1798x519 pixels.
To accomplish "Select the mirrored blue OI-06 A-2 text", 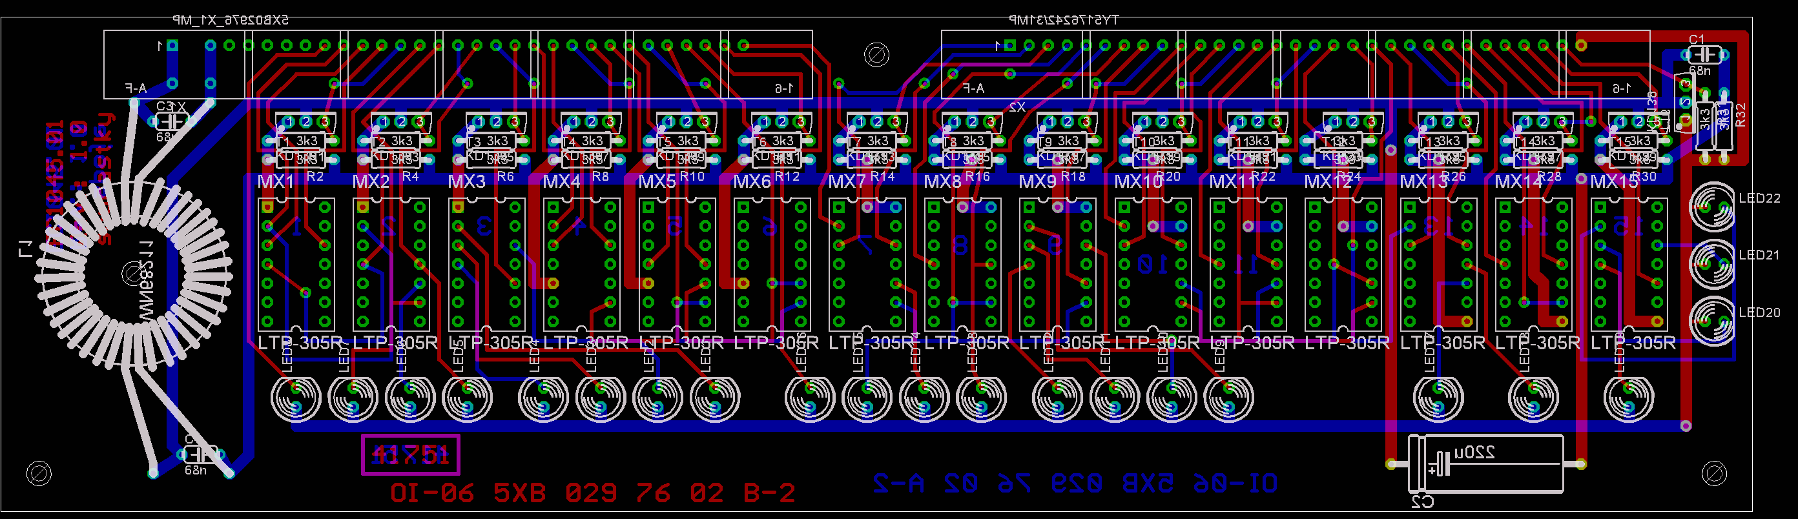I will (1075, 483).
